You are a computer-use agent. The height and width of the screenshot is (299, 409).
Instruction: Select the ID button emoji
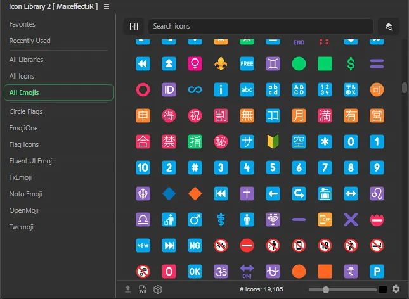(x=169, y=90)
